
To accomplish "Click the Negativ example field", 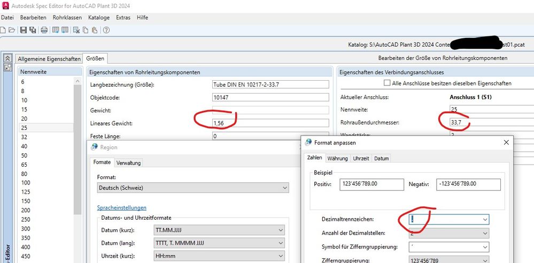I will tap(468, 184).
